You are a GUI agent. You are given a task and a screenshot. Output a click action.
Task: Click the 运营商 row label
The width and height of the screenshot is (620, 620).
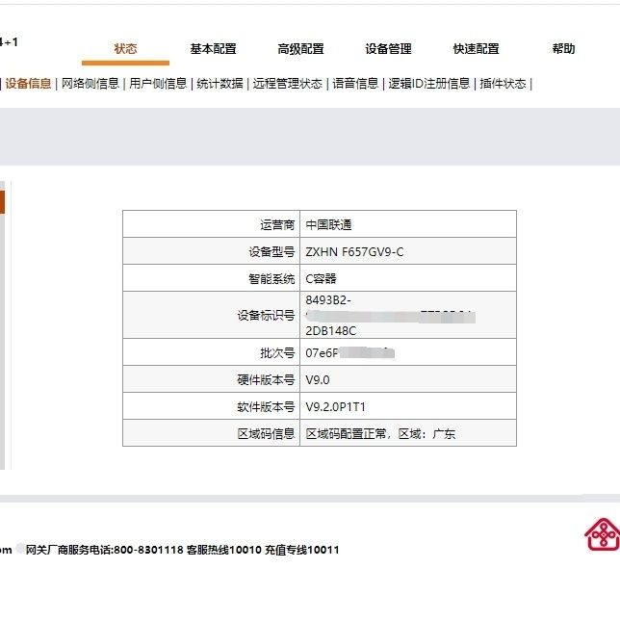pyautogui.click(x=277, y=224)
